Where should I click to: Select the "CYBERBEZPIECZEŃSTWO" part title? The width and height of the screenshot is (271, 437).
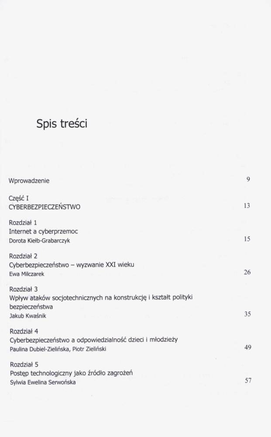(45, 207)
